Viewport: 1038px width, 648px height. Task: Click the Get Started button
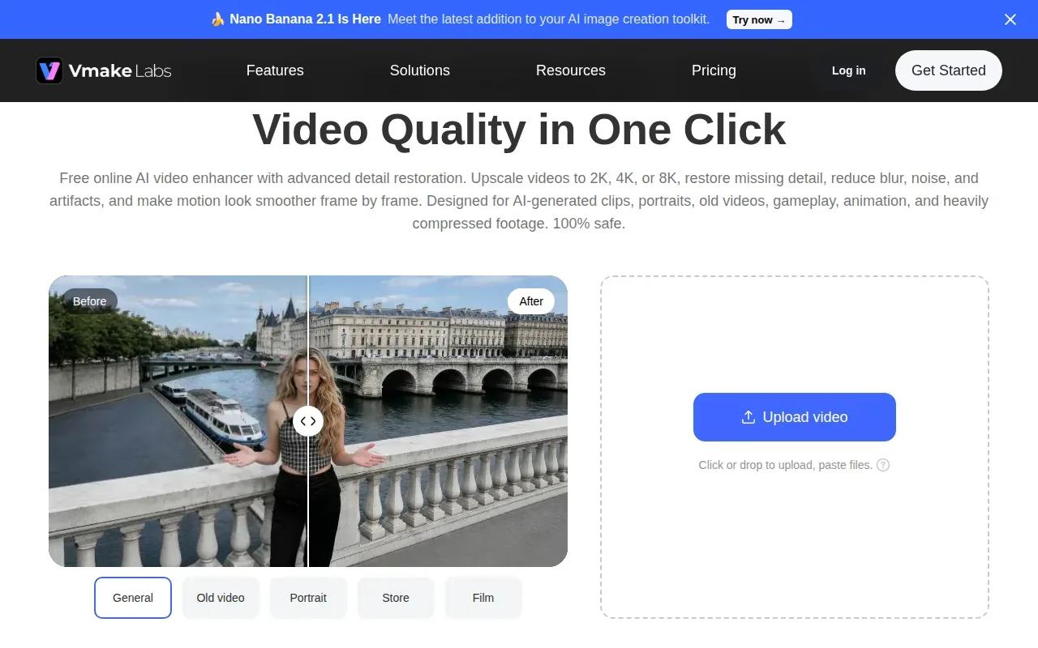(x=949, y=70)
